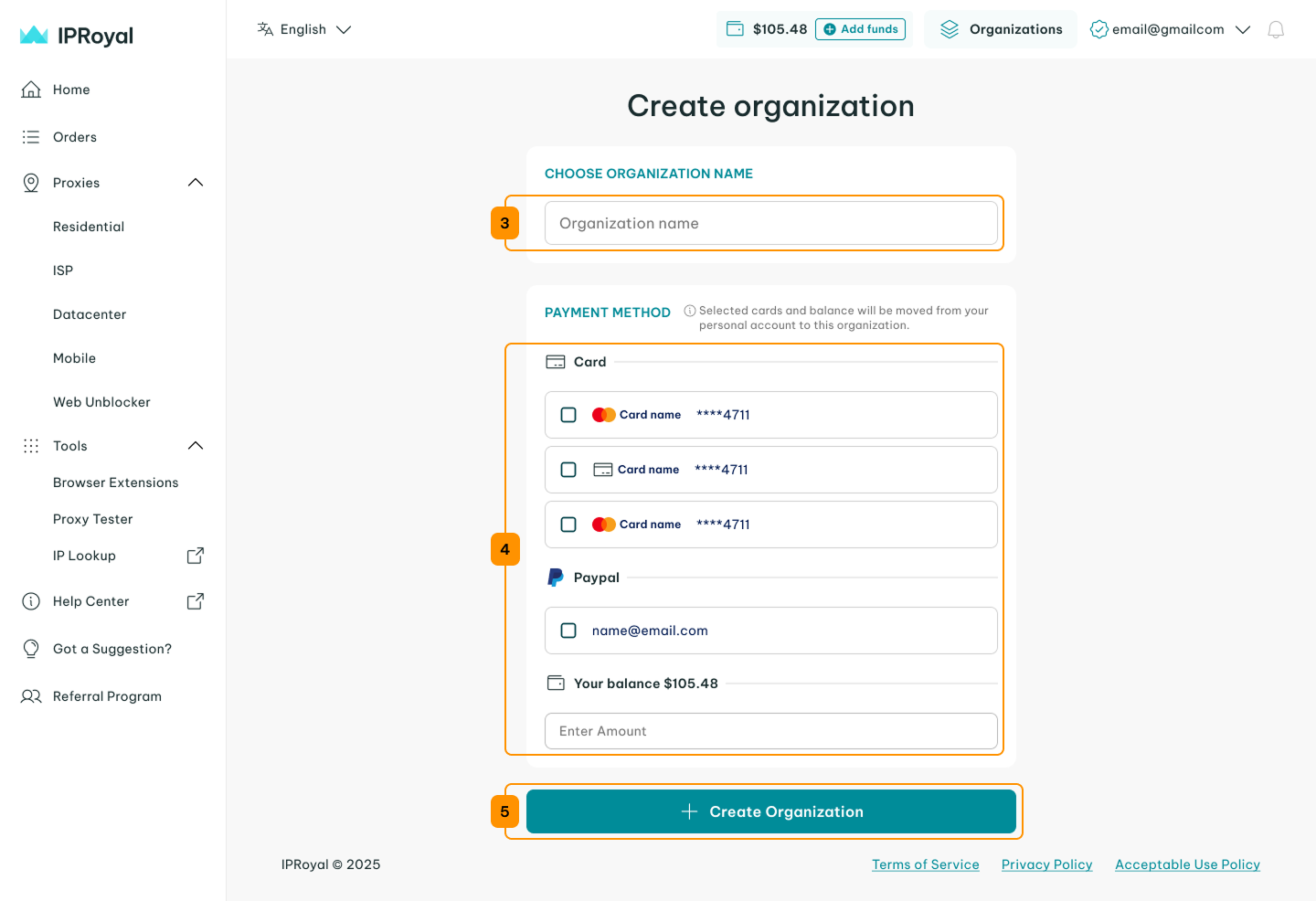1316x901 pixels.
Task: Click the wallet balance icon in header
Action: pos(735,29)
